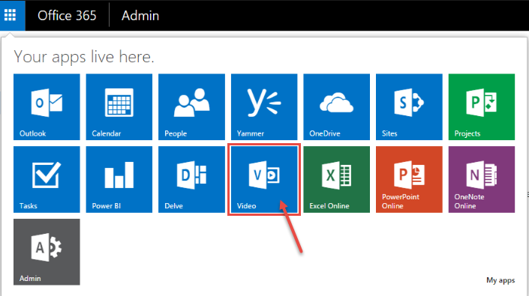
Task: Launch the PowerPoint Online tile
Action: click(409, 179)
